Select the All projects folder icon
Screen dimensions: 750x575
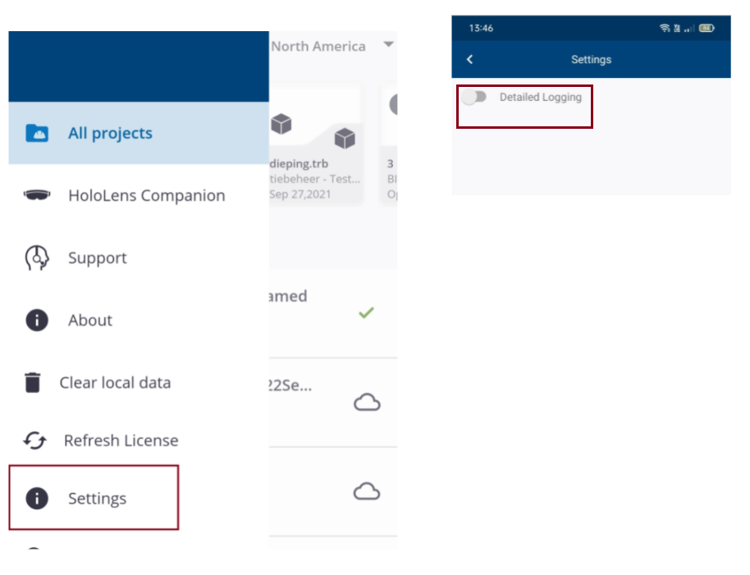coord(35,133)
